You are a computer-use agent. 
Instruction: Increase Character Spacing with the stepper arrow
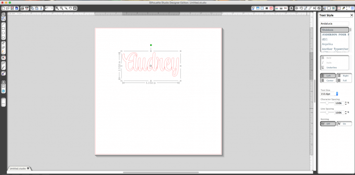(346, 102)
